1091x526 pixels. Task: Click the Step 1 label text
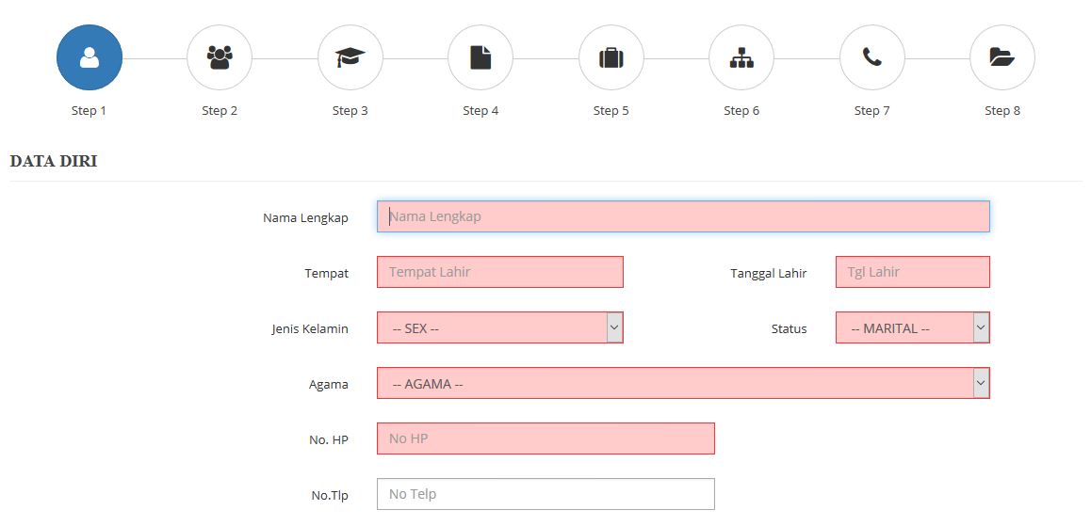90,111
